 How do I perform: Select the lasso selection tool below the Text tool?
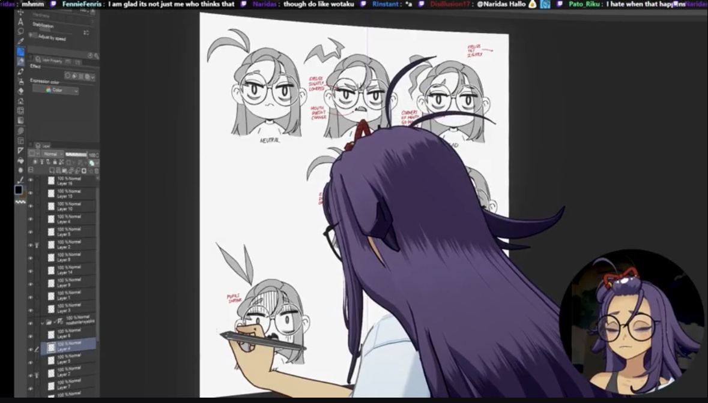21,32
